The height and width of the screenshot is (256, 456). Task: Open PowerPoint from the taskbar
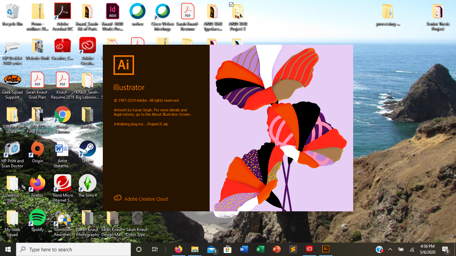[276, 249]
